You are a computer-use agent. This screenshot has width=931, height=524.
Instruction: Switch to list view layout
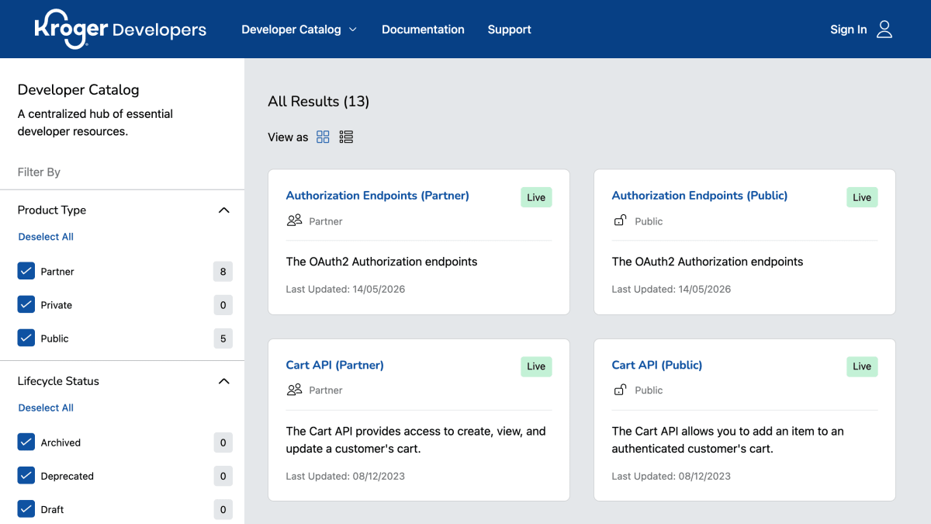click(x=346, y=137)
